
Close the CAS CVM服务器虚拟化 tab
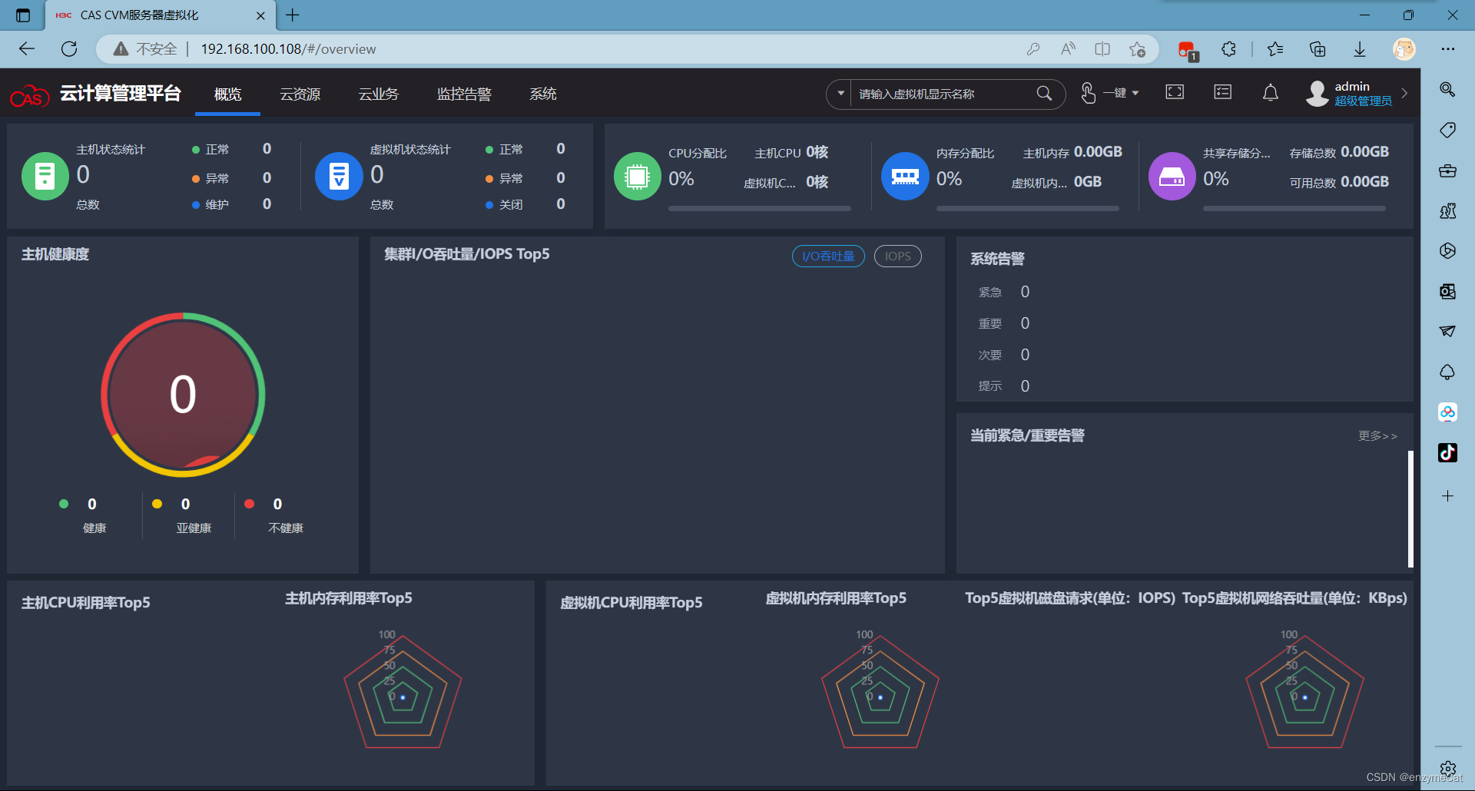point(260,15)
